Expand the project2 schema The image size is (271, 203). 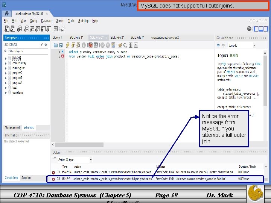(x=6, y=73)
